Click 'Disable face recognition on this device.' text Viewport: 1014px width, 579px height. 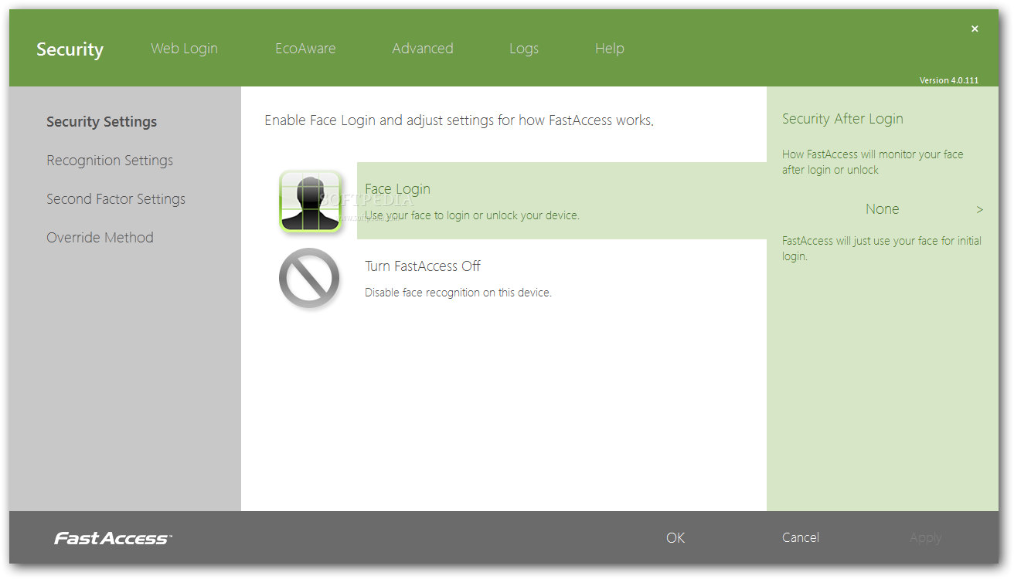coord(458,293)
